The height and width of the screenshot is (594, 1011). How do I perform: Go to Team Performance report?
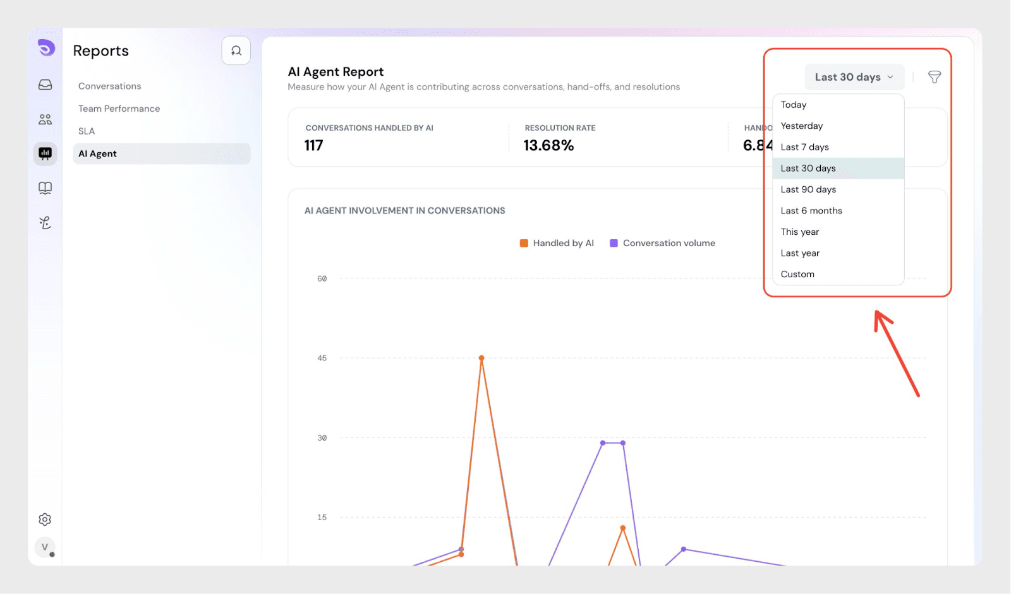(x=119, y=109)
